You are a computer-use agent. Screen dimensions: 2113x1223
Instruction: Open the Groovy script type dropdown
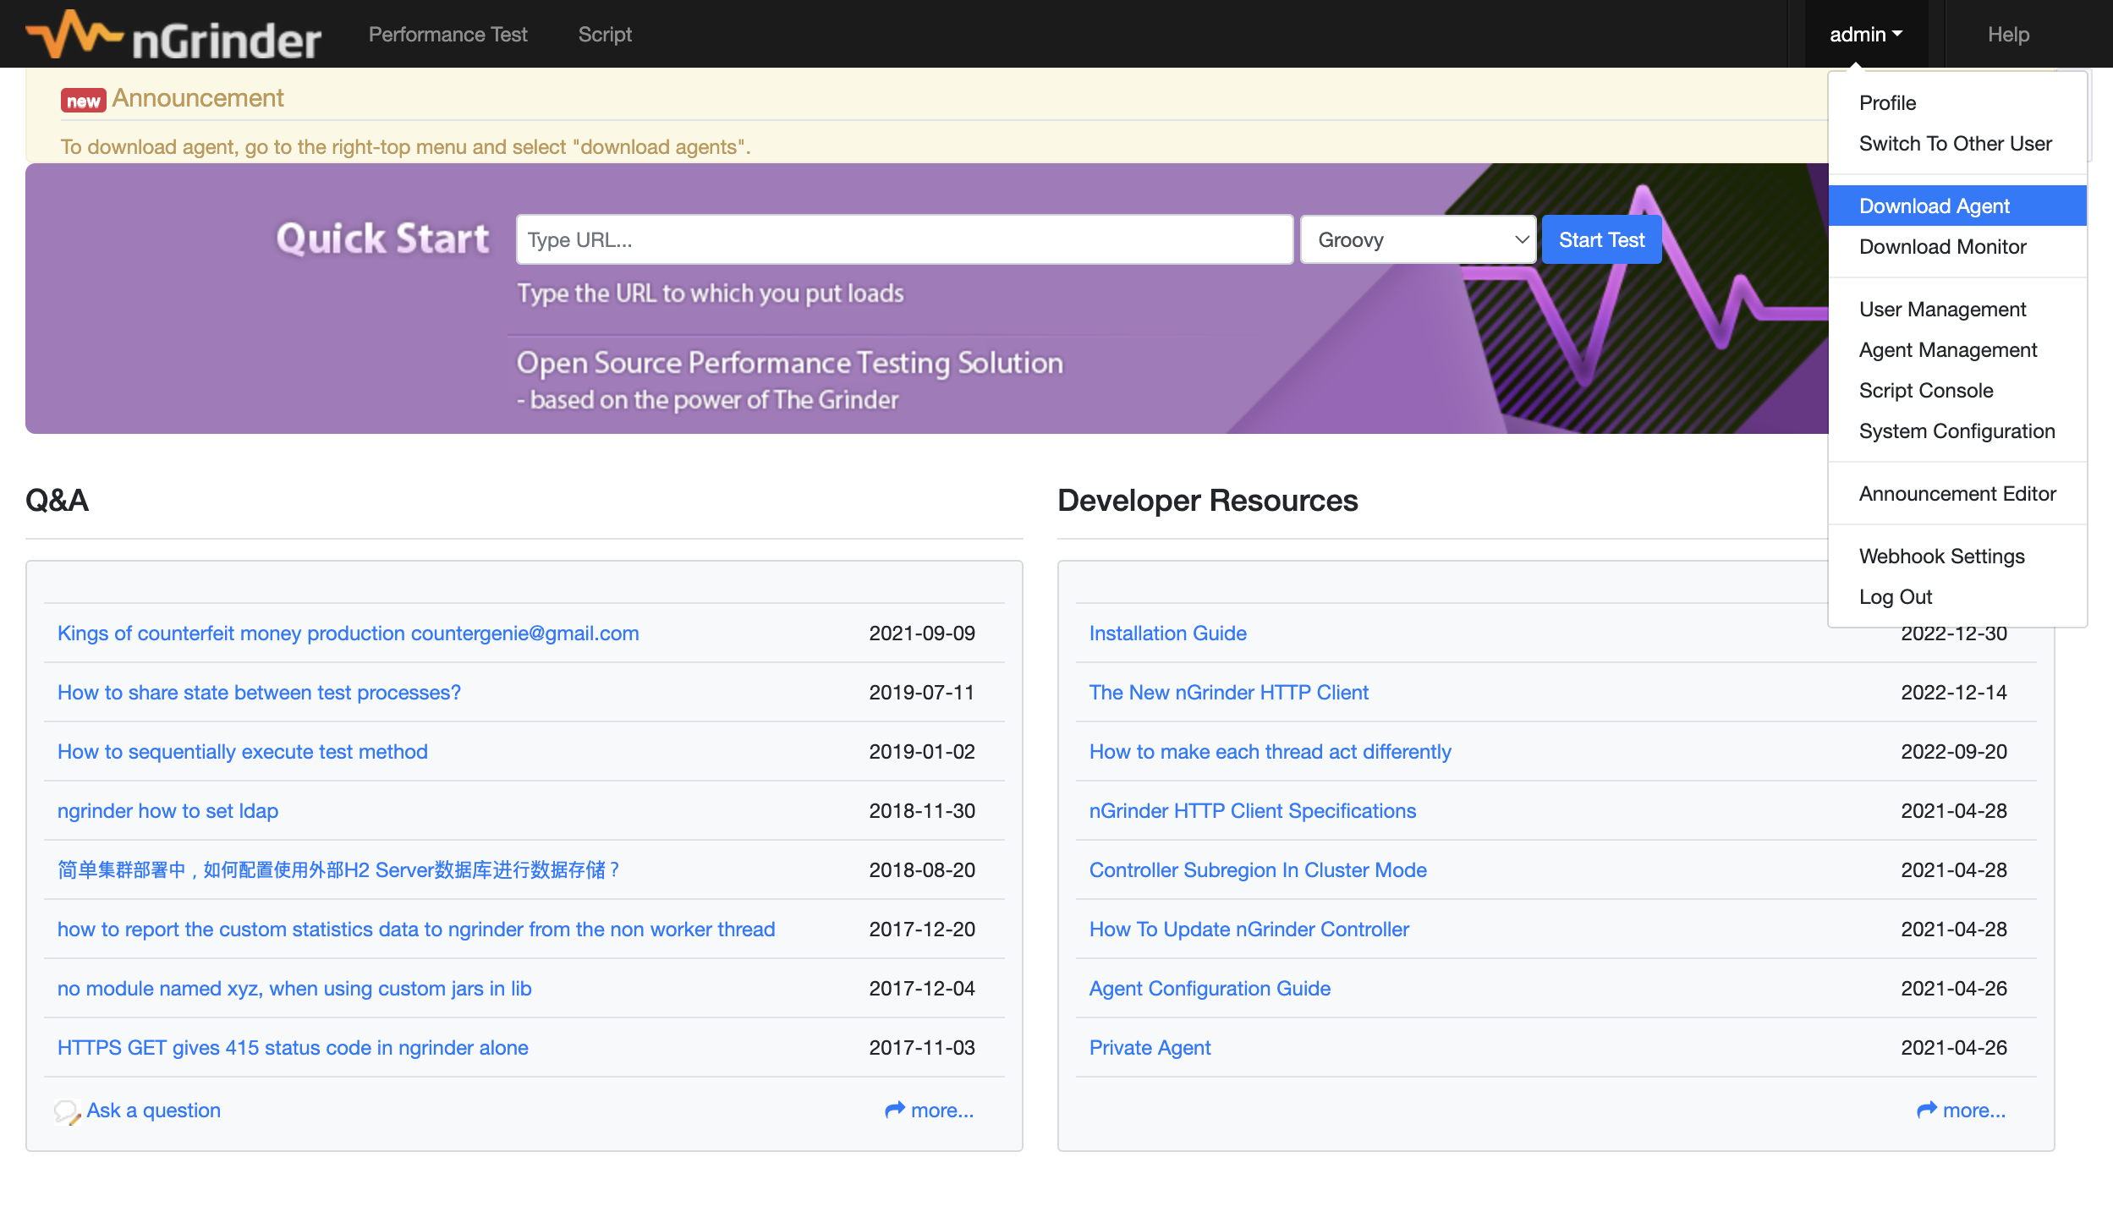[x=1418, y=240]
